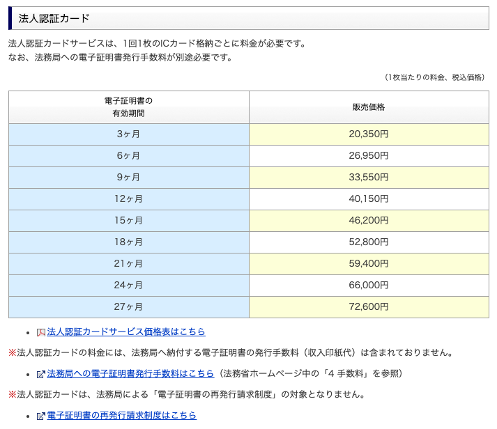Click the 33,550円 price cell
Viewport: 497px width, 429px height.
(x=369, y=178)
